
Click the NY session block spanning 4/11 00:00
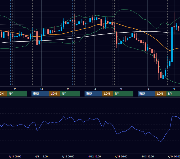coord(17,94)
